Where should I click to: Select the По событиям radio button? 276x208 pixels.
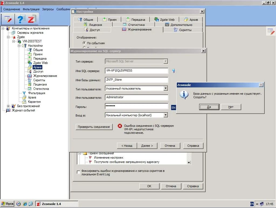84,43
